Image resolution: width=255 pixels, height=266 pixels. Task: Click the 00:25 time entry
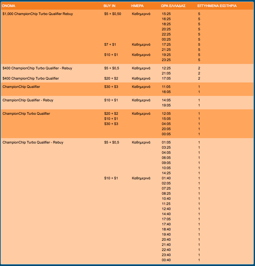click(166, 39)
